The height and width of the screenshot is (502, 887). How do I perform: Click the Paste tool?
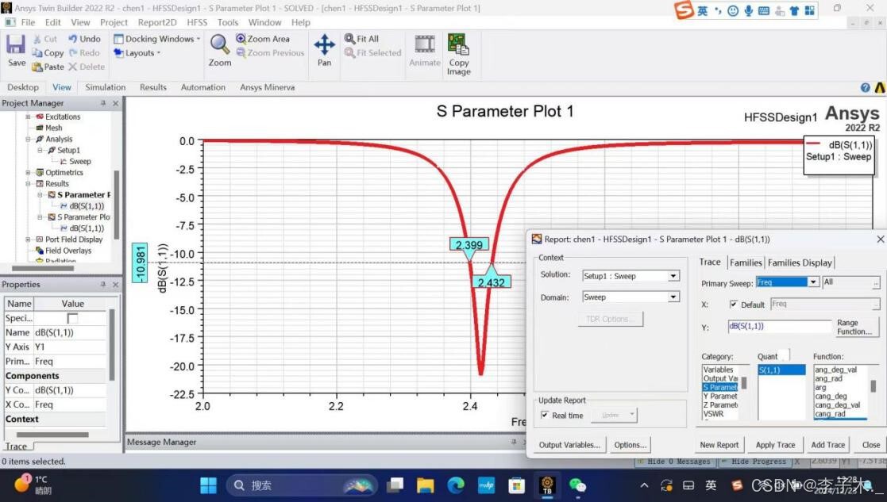point(48,67)
